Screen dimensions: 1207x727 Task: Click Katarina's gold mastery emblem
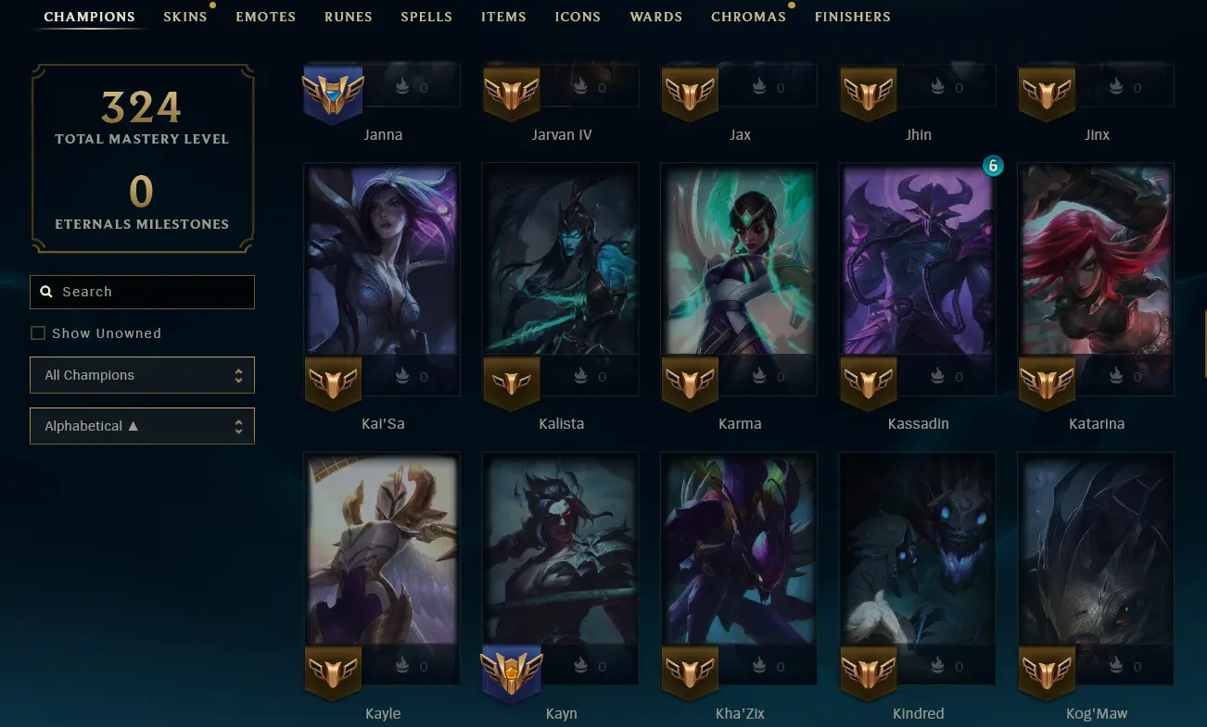point(1047,382)
